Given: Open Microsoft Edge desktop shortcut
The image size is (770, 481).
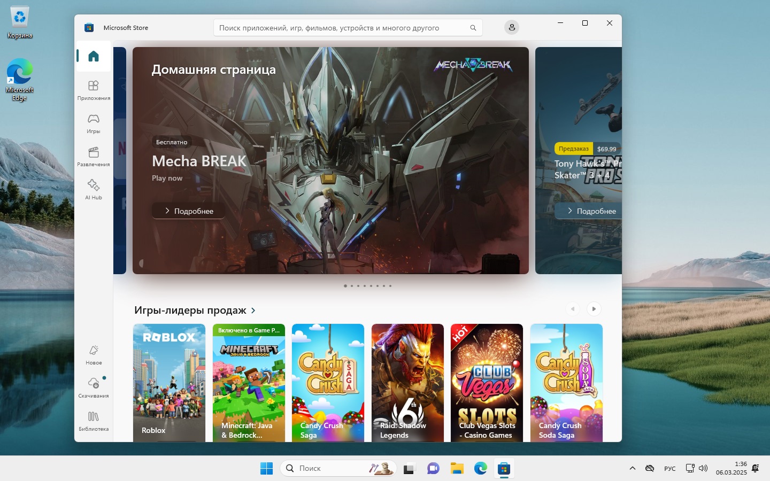Looking at the screenshot, I should click(x=20, y=79).
